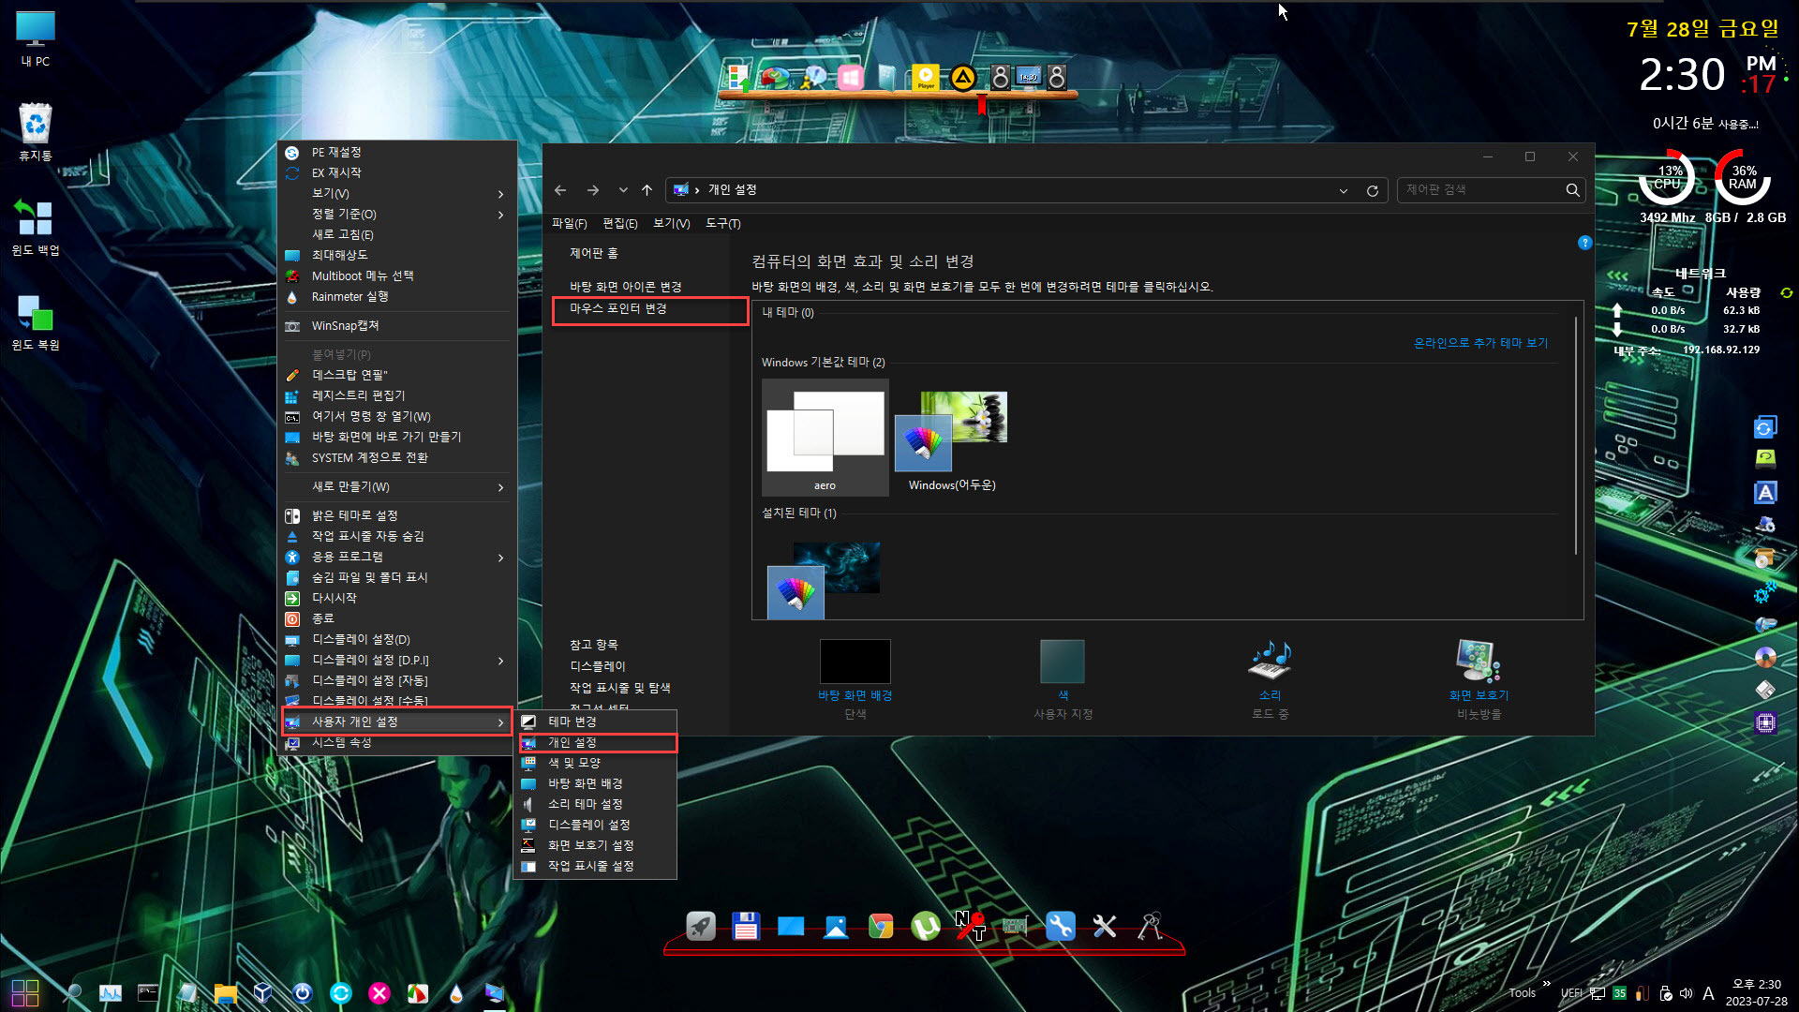The height and width of the screenshot is (1012, 1799).
Task: Open the floppy disk save icon in dock
Action: coord(746,926)
